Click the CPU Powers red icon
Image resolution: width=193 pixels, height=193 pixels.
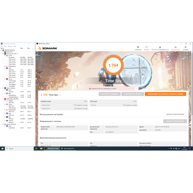point(7,79)
